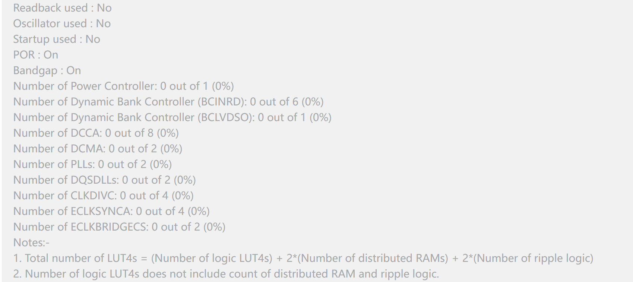The width and height of the screenshot is (633, 282).
Task: Click the Number of DCCA line
Action: [x=96, y=133]
